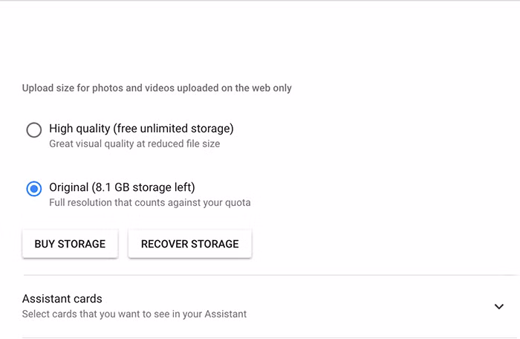Click the divider line below Assistant cards

[x=267, y=338]
